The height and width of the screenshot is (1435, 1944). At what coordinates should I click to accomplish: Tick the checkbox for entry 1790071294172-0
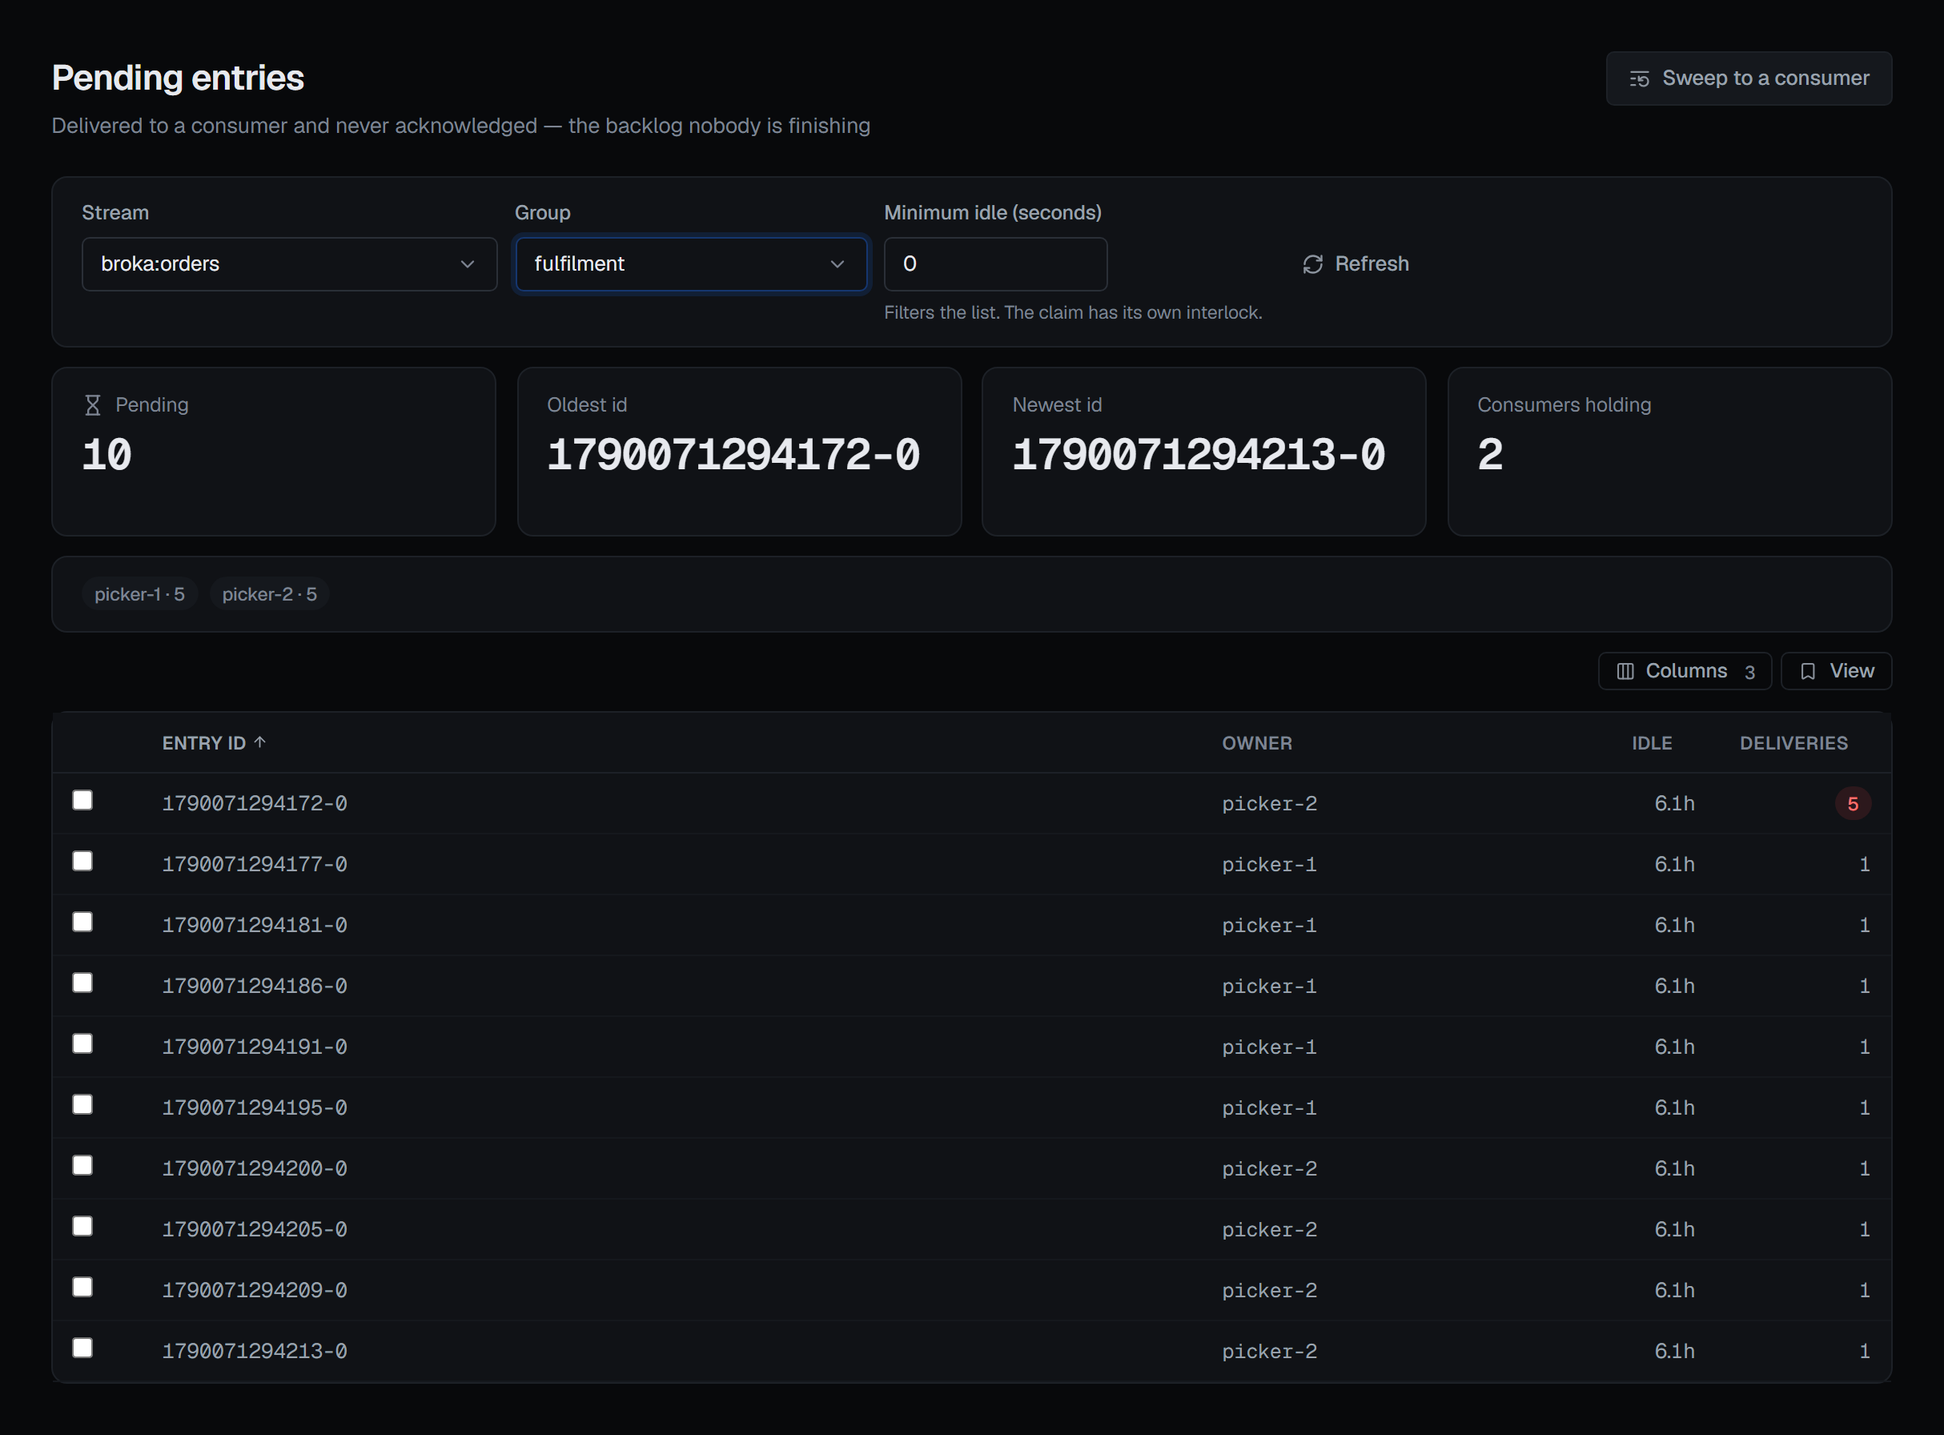tap(82, 800)
